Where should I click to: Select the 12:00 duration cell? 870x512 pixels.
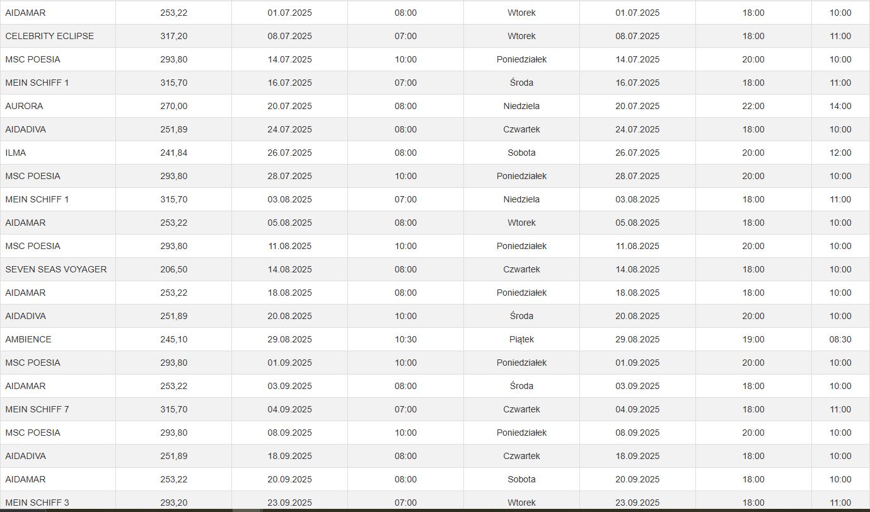[x=840, y=153]
